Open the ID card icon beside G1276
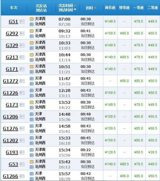Screen dimensions: 160x181 click(22, 128)
